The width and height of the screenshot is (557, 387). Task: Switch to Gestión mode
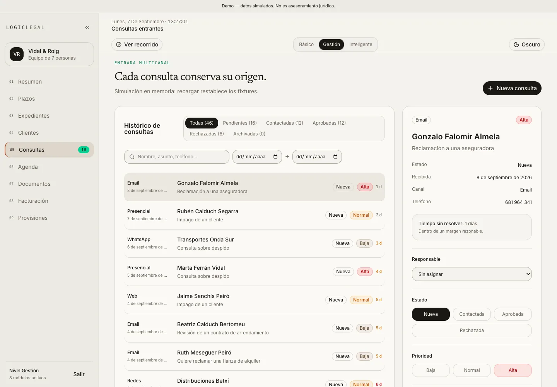click(x=331, y=45)
